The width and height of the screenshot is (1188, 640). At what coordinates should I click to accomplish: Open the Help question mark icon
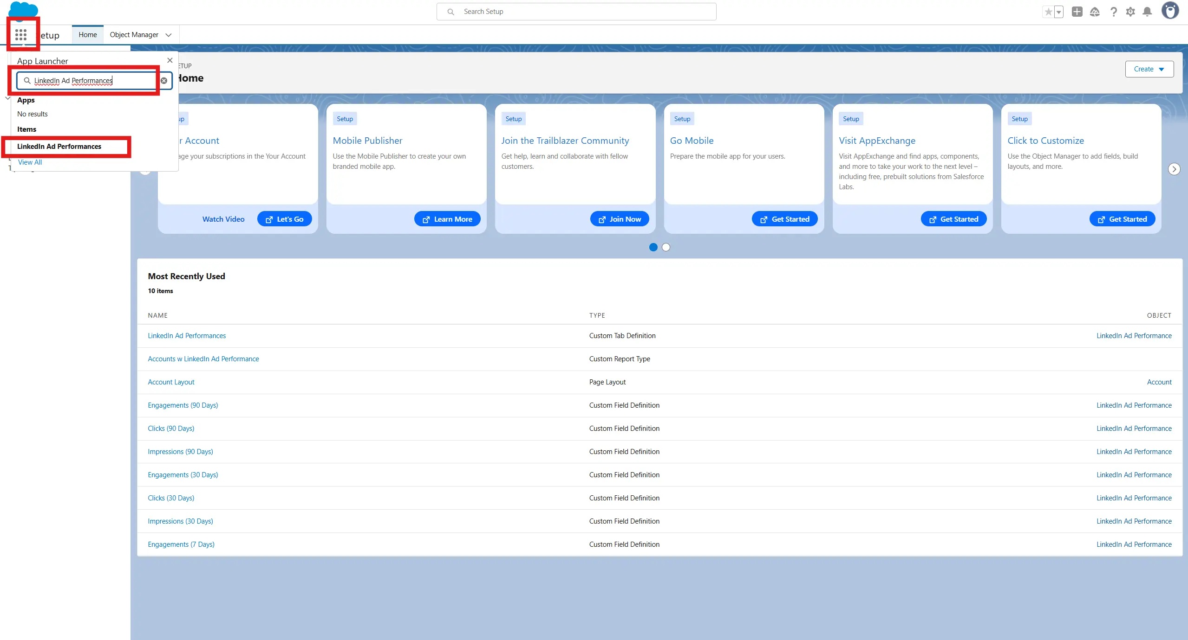[x=1113, y=12]
